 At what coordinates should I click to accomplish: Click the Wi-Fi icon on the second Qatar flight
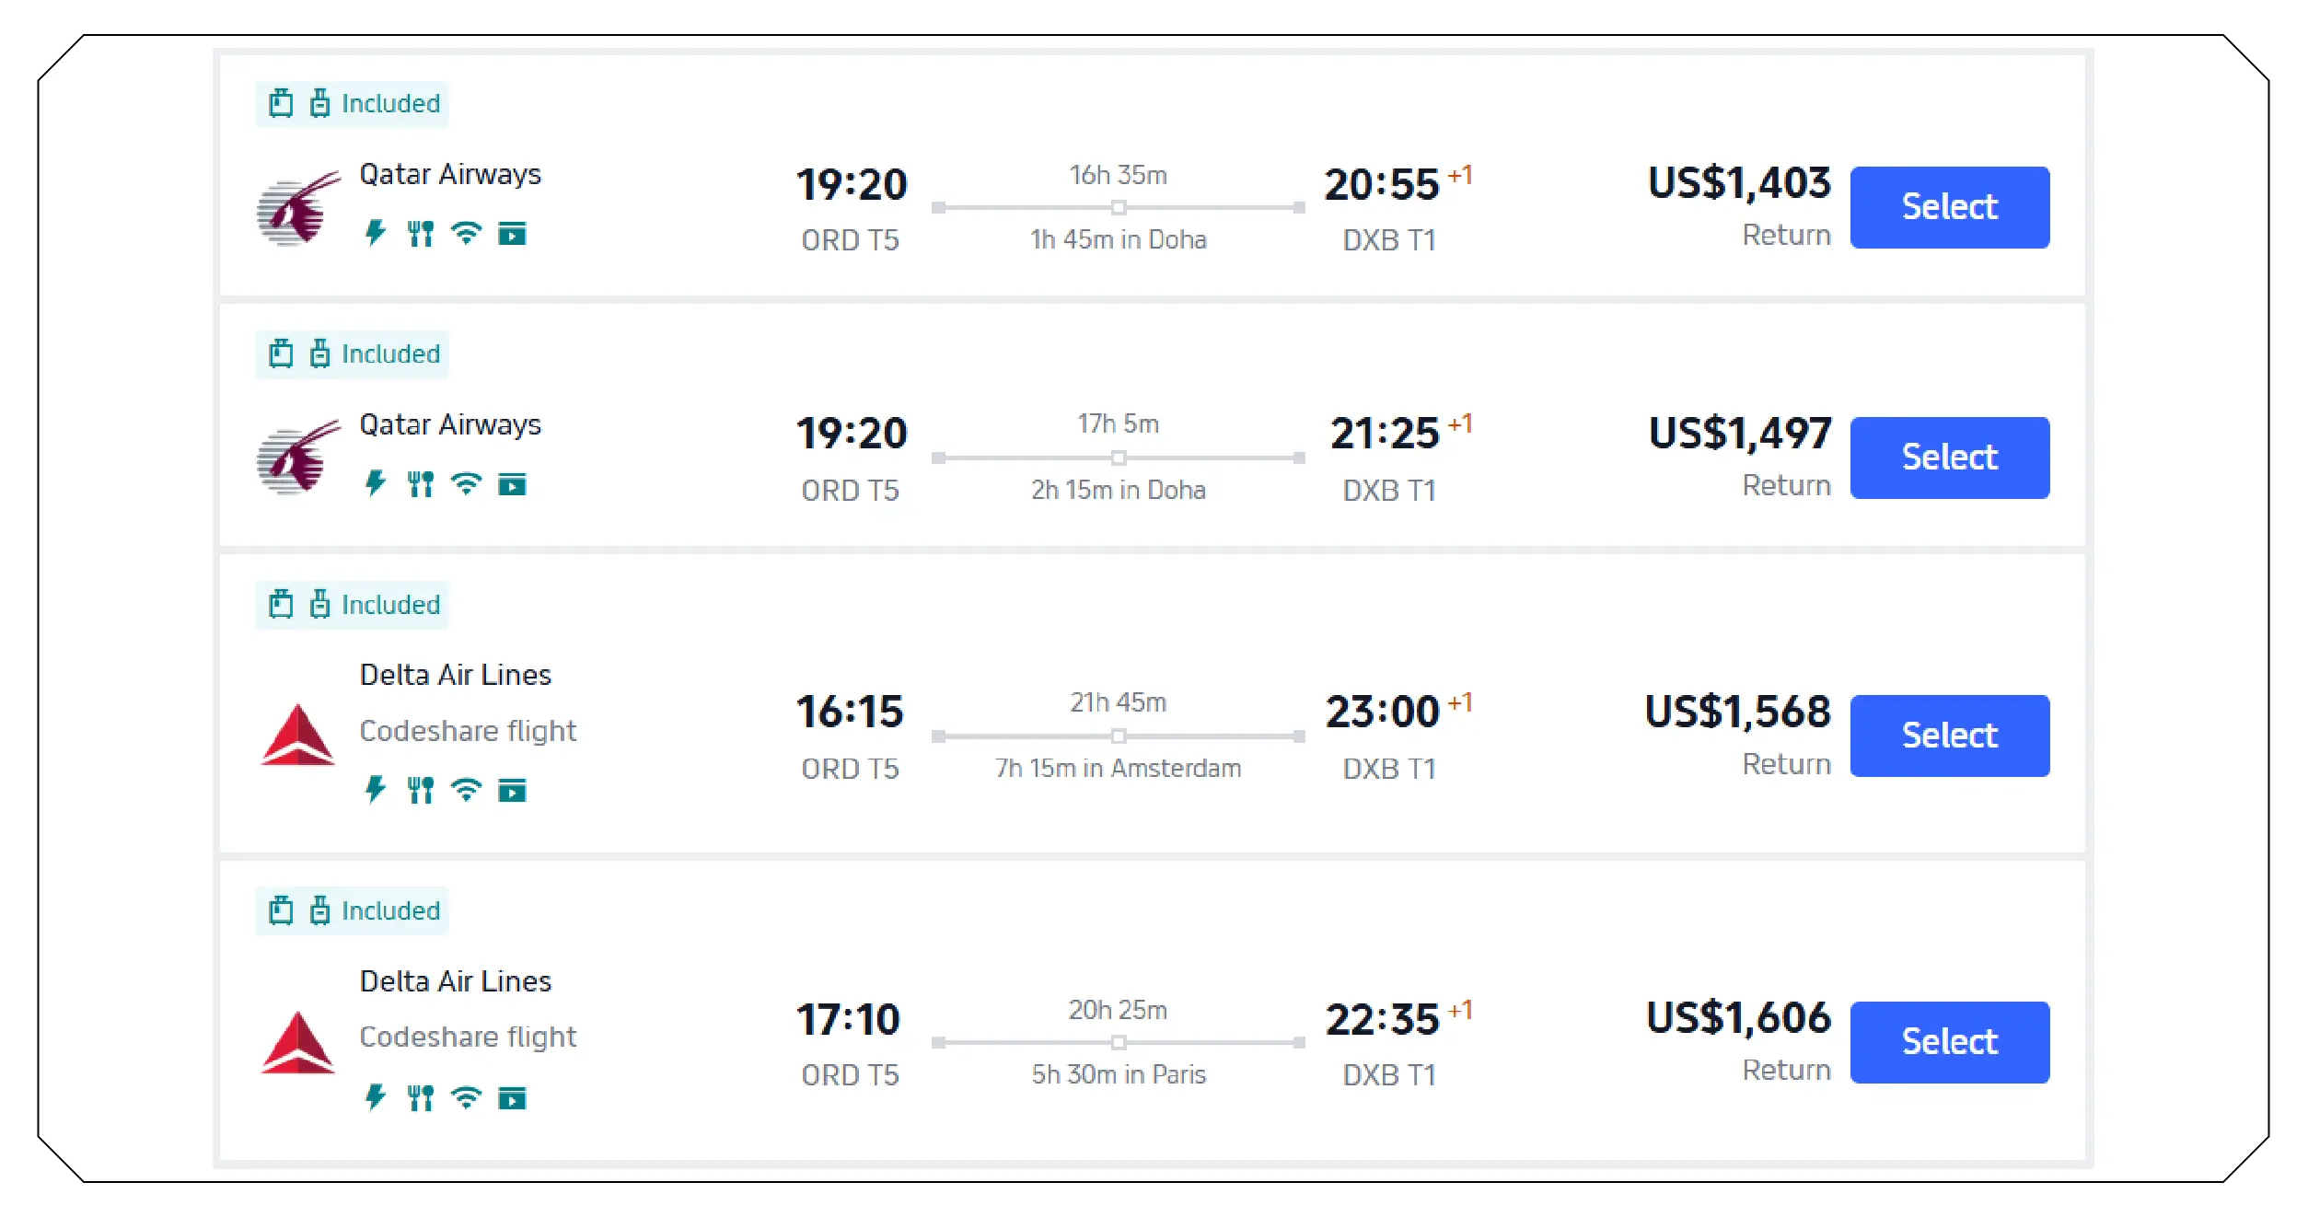click(467, 482)
